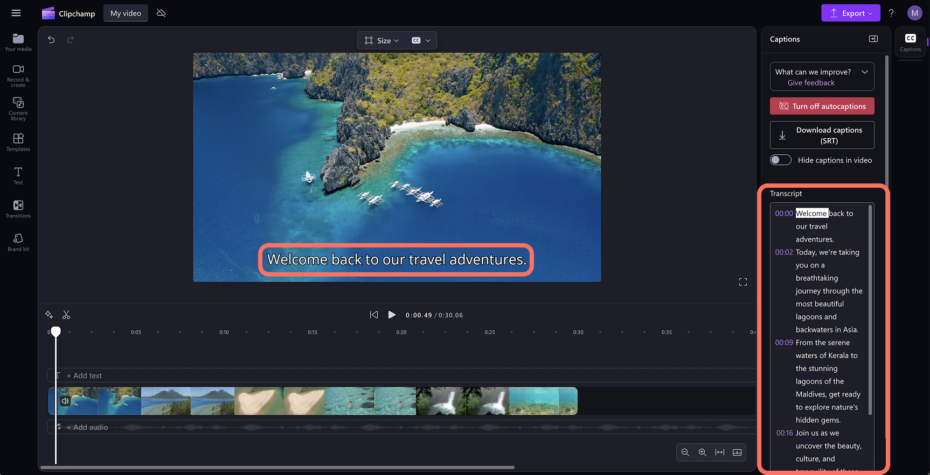The height and width of the screenshot is (475, 930).
Task: Mute the video clip audio icon
Action: pyautogui.click(x=65, y=401)
